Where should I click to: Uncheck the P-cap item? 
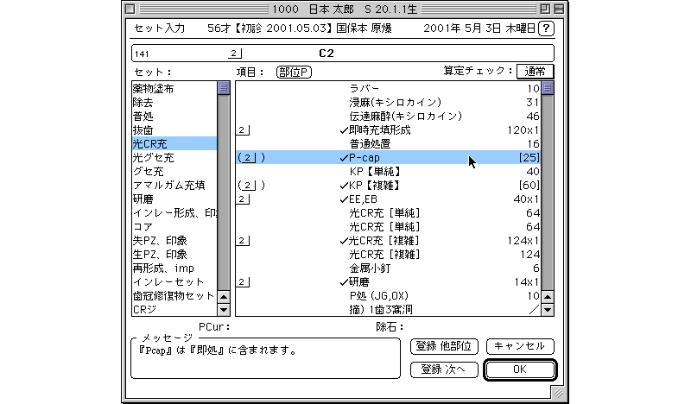(x=344, y=158)
